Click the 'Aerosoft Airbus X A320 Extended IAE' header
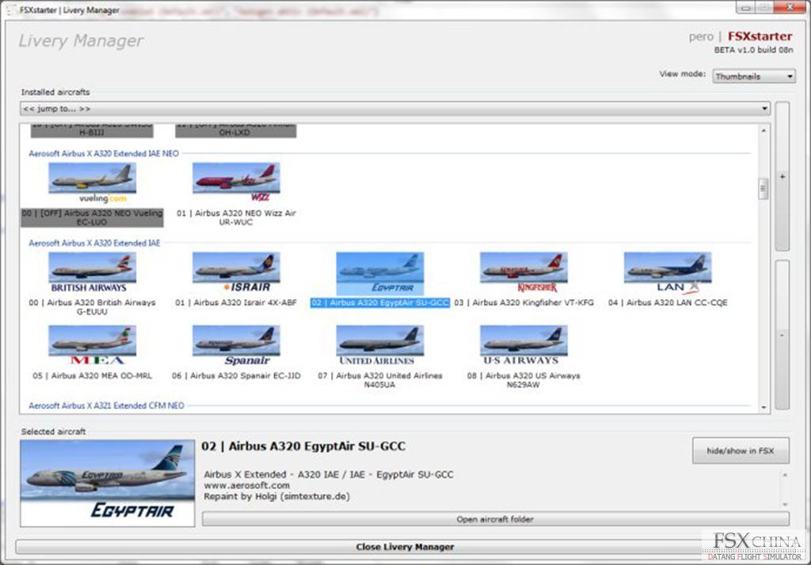Image resolution: width=811 pixels, height=565 pixels. click(94, 243)
